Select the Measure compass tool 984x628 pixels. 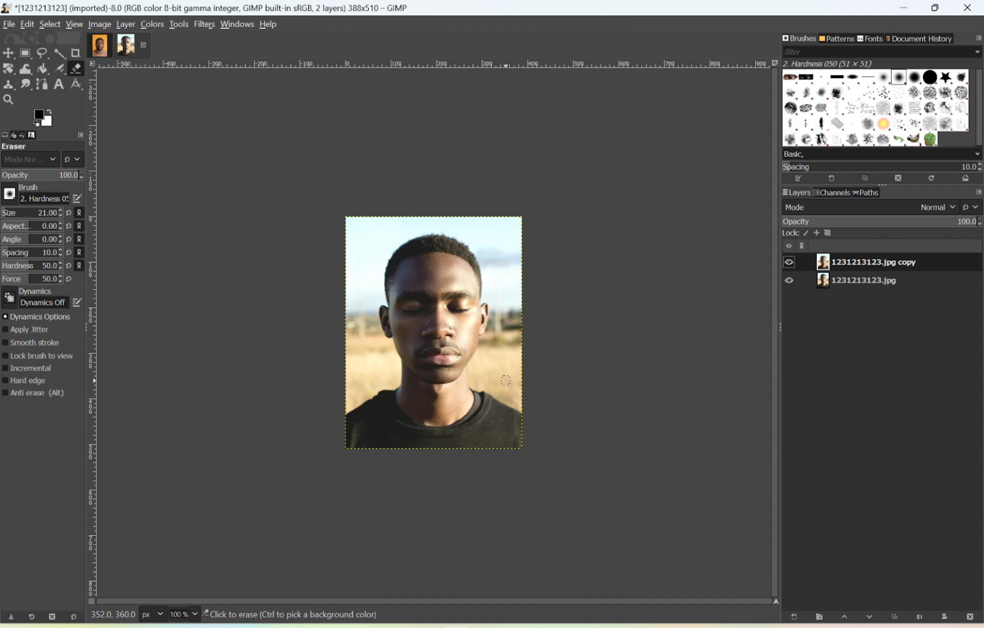[76, 84]
